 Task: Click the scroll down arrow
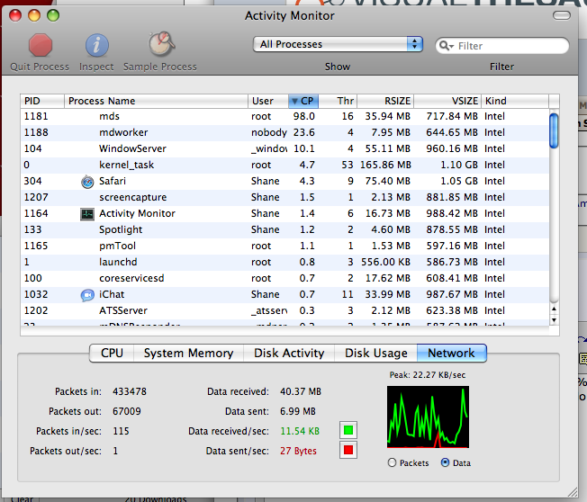coord(554,320)
